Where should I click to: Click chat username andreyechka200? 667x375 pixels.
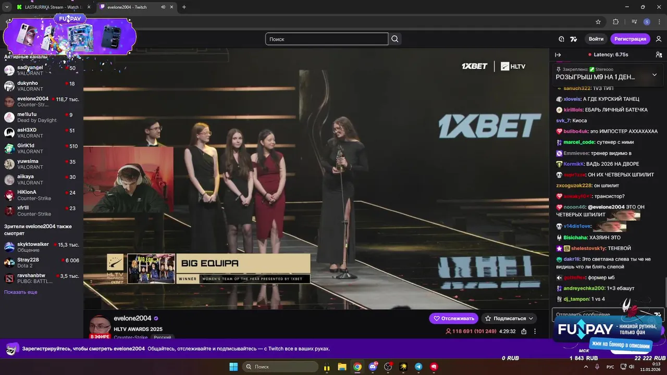[584, 288]
